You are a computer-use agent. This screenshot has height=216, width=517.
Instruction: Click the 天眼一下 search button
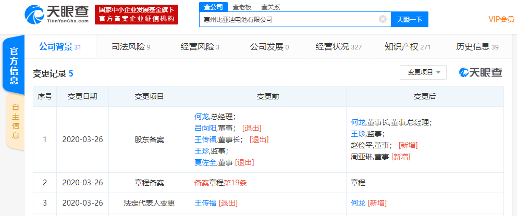click(409, 19)
